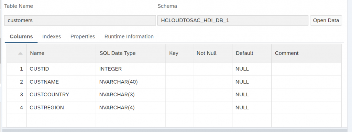Click the Schema field HCLOUDTOSAC_HDI_DB_1
Screen dimensions: 352x132
click(233, 20)
